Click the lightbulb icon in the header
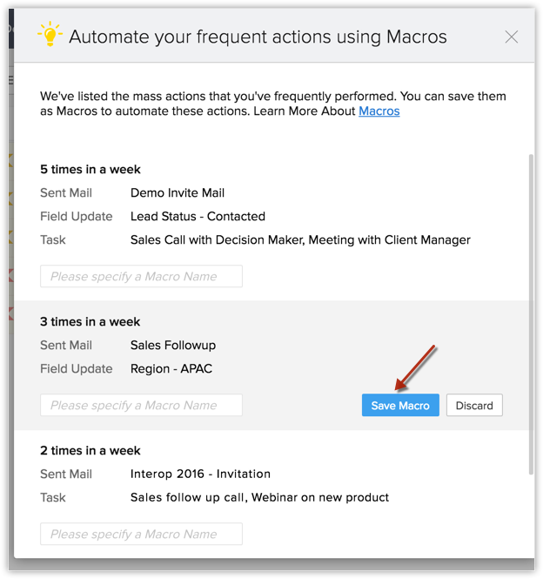Screen dimensions: 543x579 pyautogui.click(x=50, y=34)
